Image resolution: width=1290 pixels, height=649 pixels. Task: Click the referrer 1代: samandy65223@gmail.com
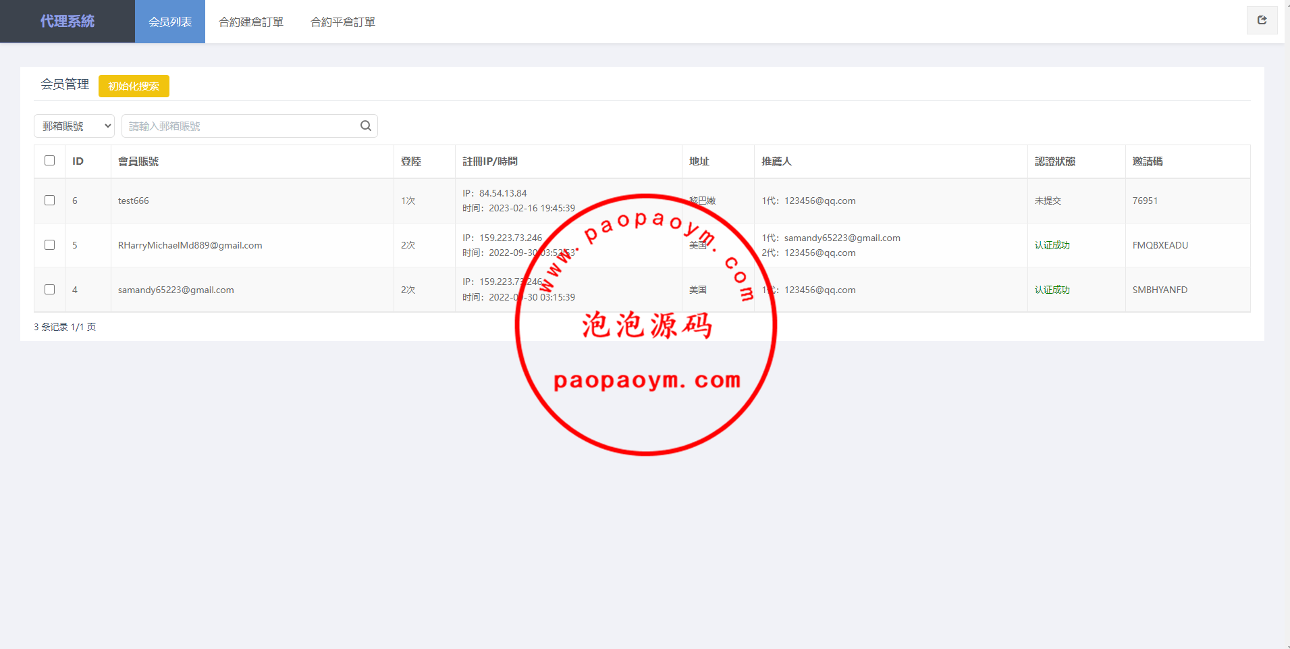(831, 238)
